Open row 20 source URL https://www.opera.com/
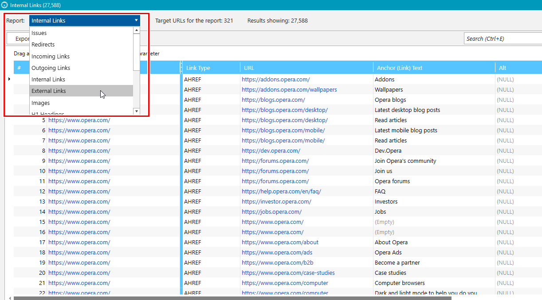 (79, 273)
